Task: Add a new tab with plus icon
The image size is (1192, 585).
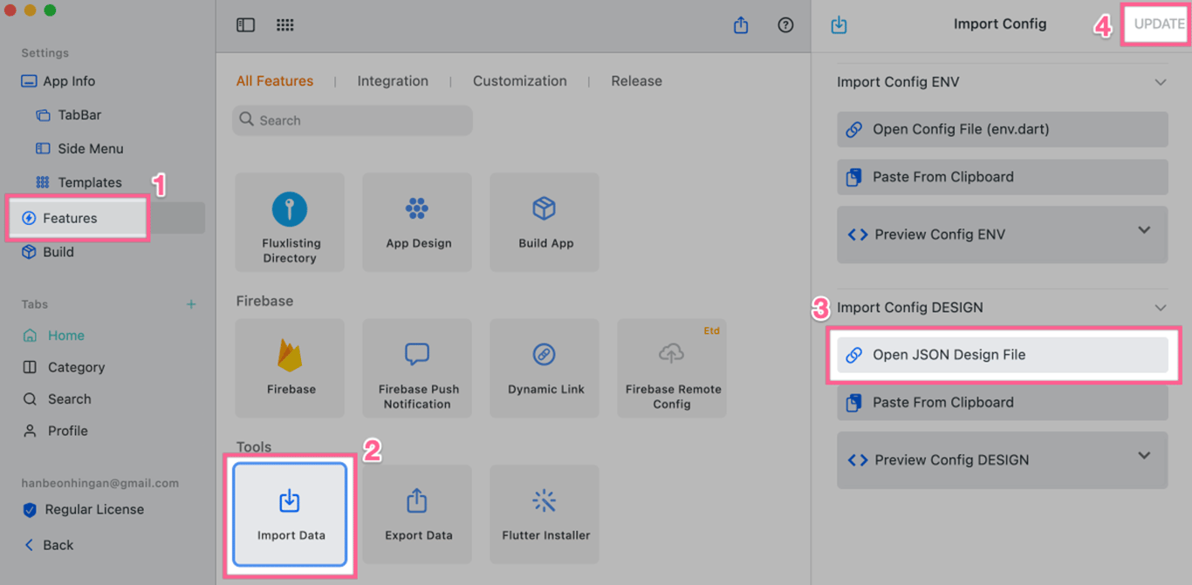Action: pyautogui.click(x=191, y=304)
